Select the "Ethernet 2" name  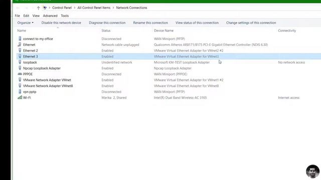(30, 50)
